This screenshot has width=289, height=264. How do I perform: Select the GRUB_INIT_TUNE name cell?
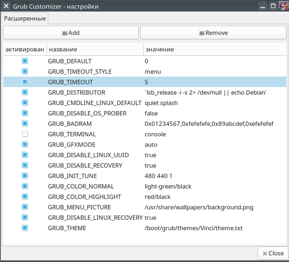72,176
